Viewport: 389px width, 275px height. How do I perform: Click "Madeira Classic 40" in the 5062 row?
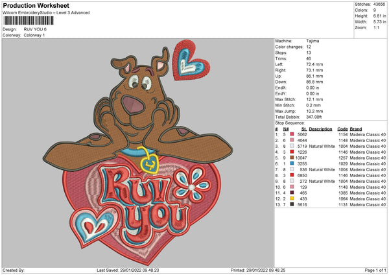coord(368,134)
